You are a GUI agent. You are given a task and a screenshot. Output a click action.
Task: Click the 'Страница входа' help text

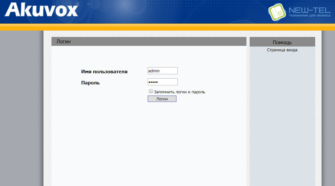282,50
